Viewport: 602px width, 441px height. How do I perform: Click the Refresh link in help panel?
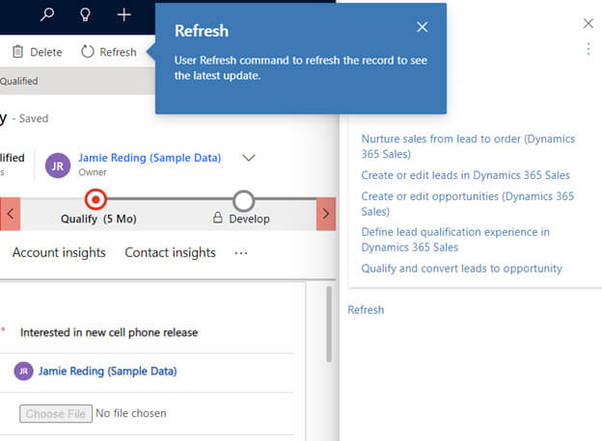pos(366,310)
